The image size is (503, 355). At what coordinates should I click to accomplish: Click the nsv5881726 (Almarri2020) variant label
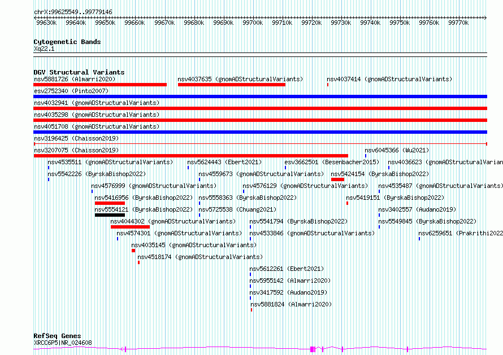coord(75,79)
